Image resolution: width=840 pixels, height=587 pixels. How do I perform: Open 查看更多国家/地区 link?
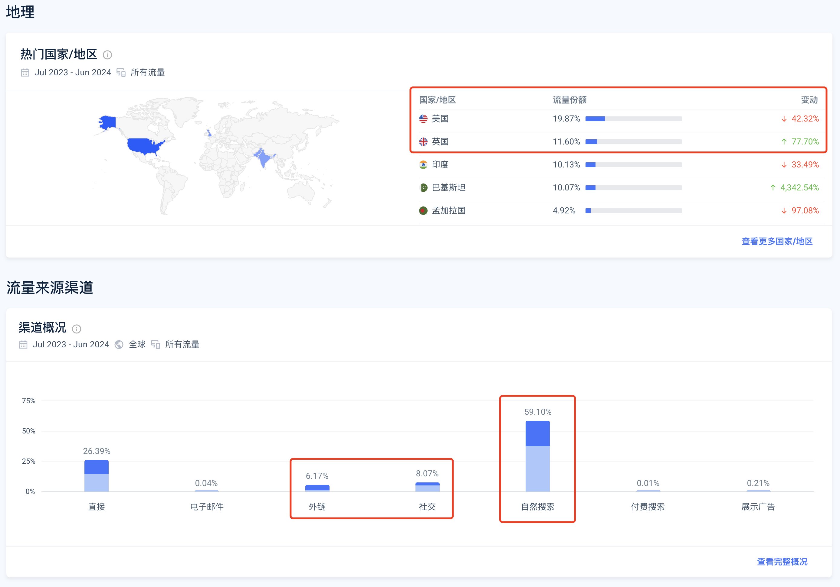[777, 241]
